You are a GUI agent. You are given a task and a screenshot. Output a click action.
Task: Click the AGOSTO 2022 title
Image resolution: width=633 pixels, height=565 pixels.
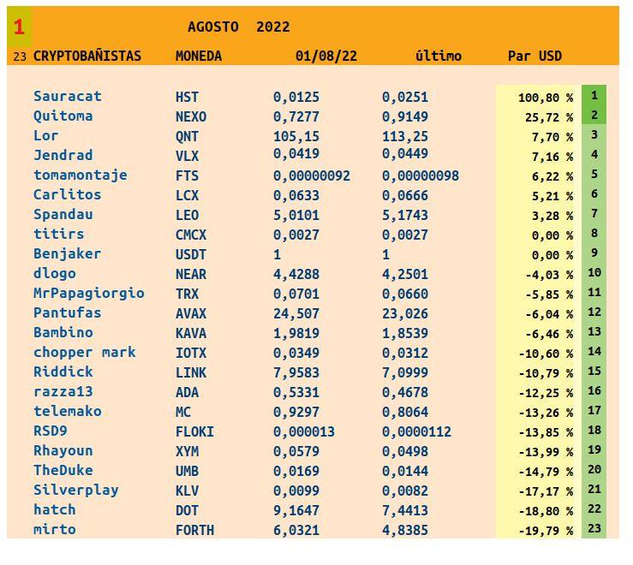(x=238, y=27)
